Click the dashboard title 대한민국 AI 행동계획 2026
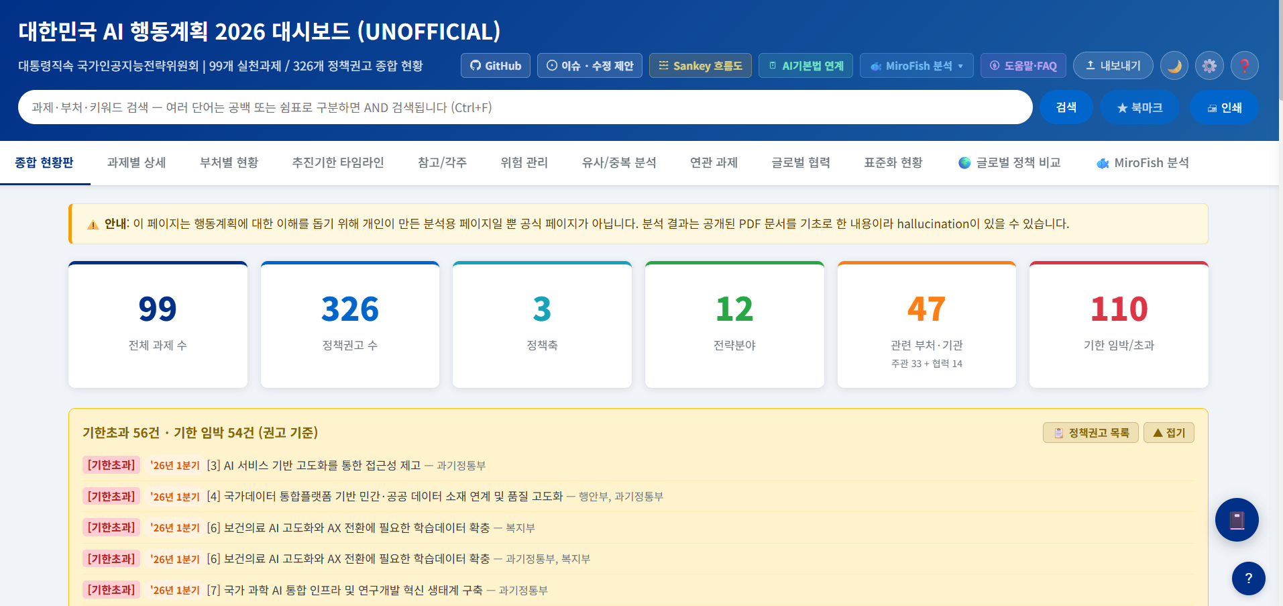Viewport: 1283px width, 606px height. pyautogui.click(x=259, y=31)
